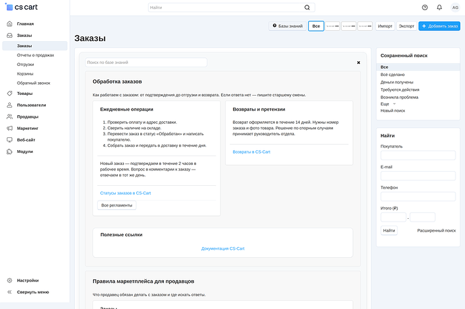Select the Все filter button
The width and height of the screenshot is (465, 309).
tap(316, 26)
